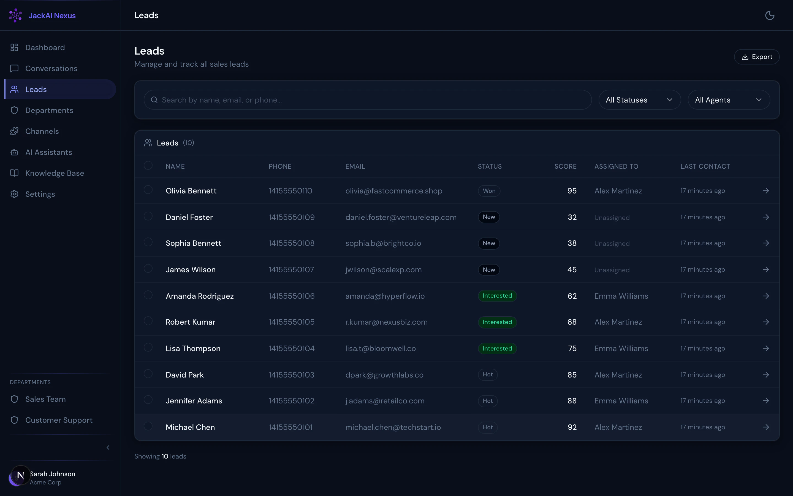
Task: Collapse the sidebar with the chevron
Action: 108,448
